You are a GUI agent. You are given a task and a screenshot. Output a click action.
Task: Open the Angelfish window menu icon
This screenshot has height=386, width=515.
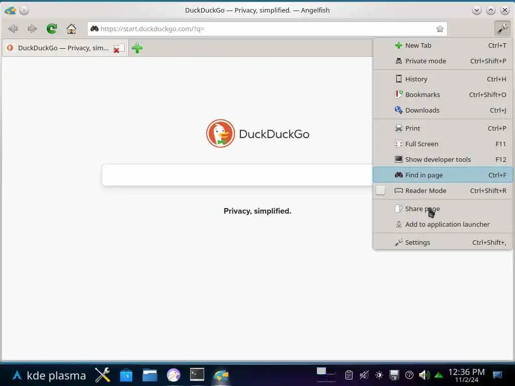coord(10,10)
